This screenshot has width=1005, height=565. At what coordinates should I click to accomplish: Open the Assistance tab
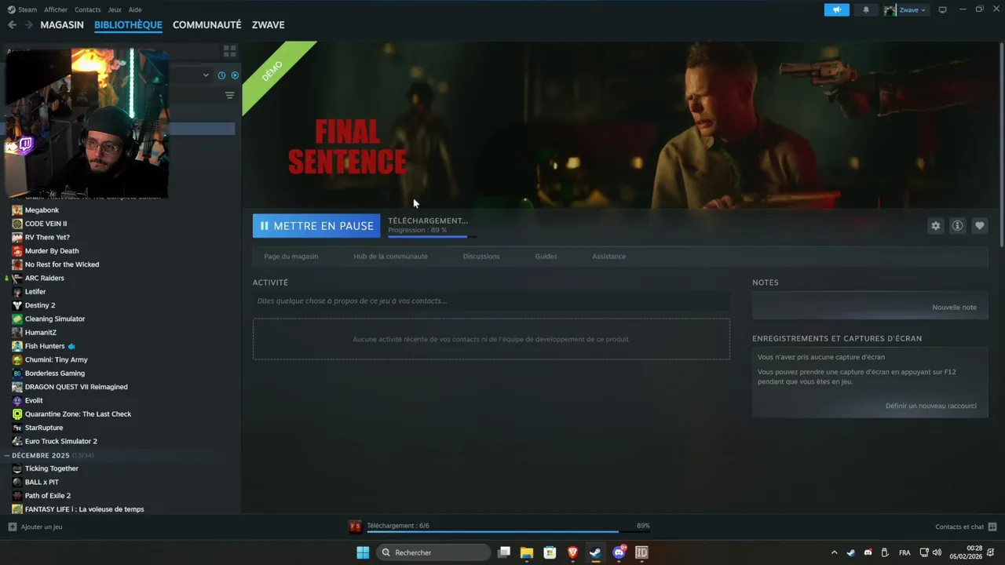pyautogui.click(x=609, y=257)
